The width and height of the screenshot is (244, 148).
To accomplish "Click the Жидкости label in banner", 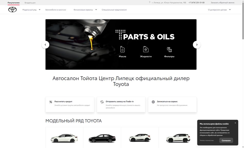I will pos(146,57).
